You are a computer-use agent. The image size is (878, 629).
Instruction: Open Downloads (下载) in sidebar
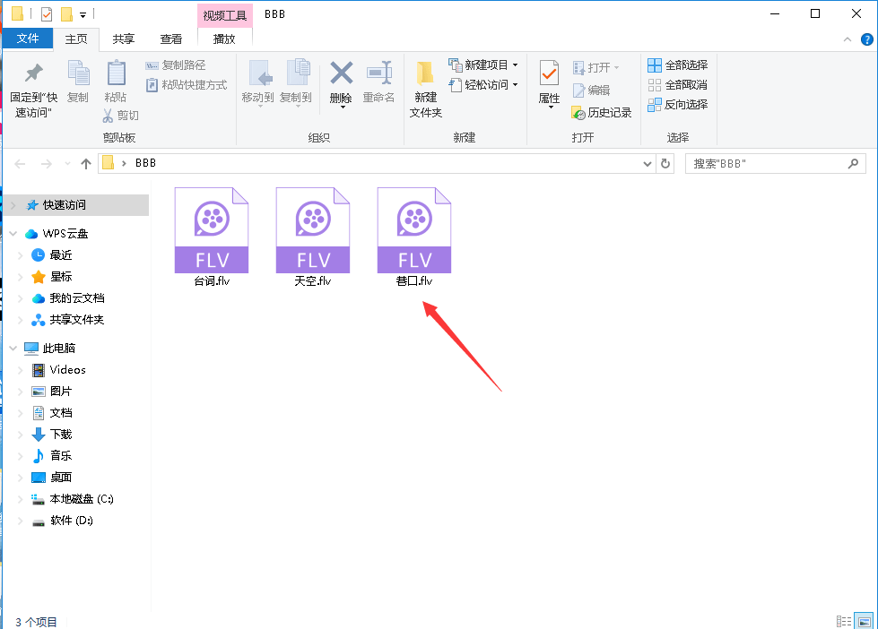52,435
